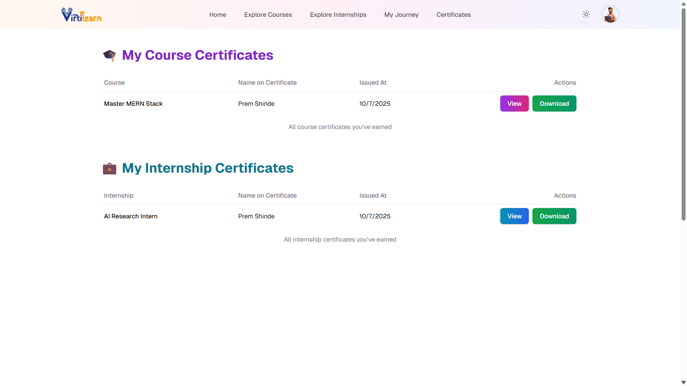Image resolution: width=687 pixels, height=386 pixels.
Task: View the Master MERN Stack certificate
Action: click(x=514, y=104)
